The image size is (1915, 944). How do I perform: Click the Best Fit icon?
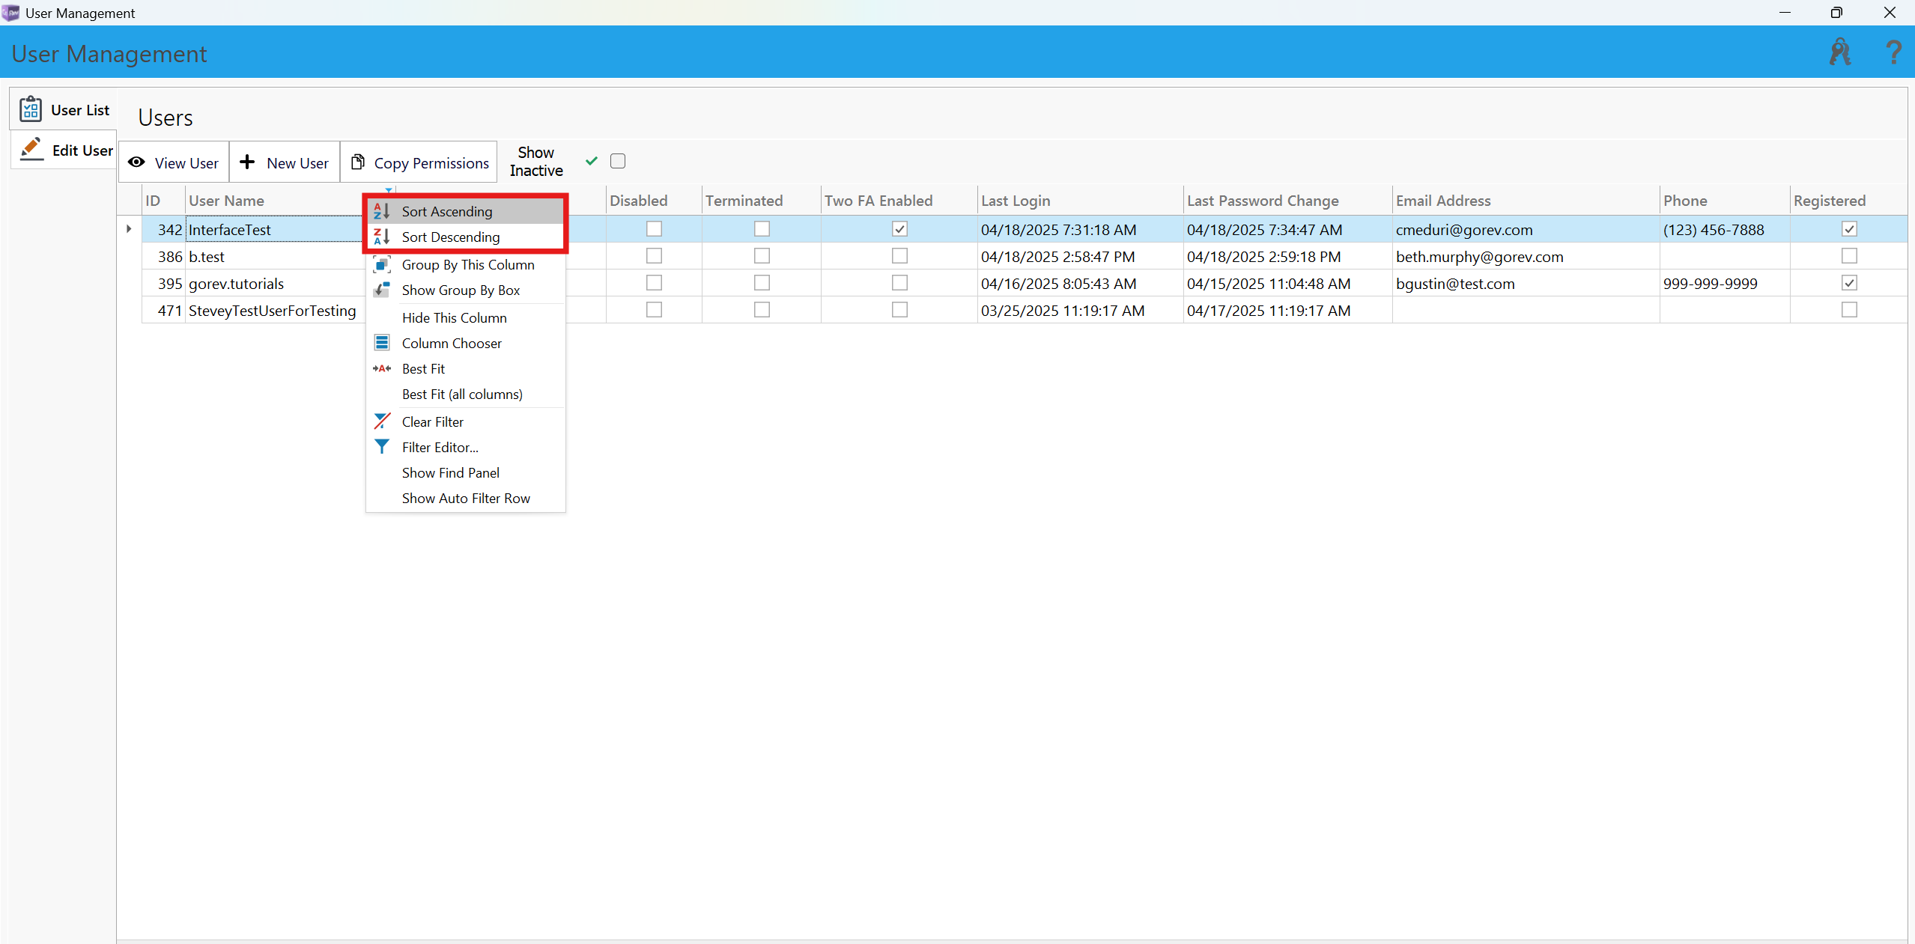point(382,368)
